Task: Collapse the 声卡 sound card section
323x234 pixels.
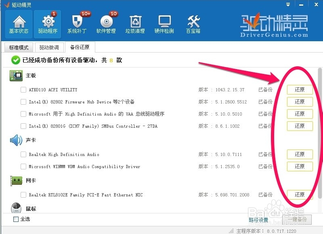Action: 15,140
